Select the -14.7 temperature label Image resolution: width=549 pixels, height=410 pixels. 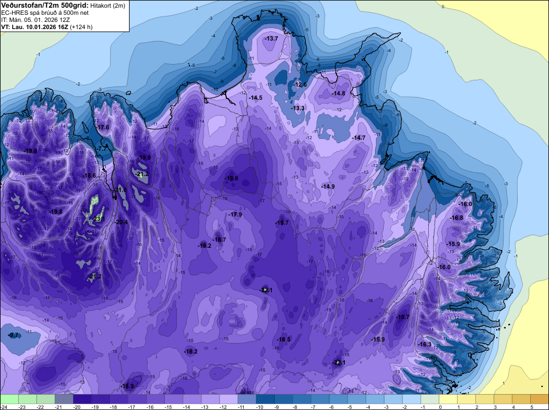358,138
